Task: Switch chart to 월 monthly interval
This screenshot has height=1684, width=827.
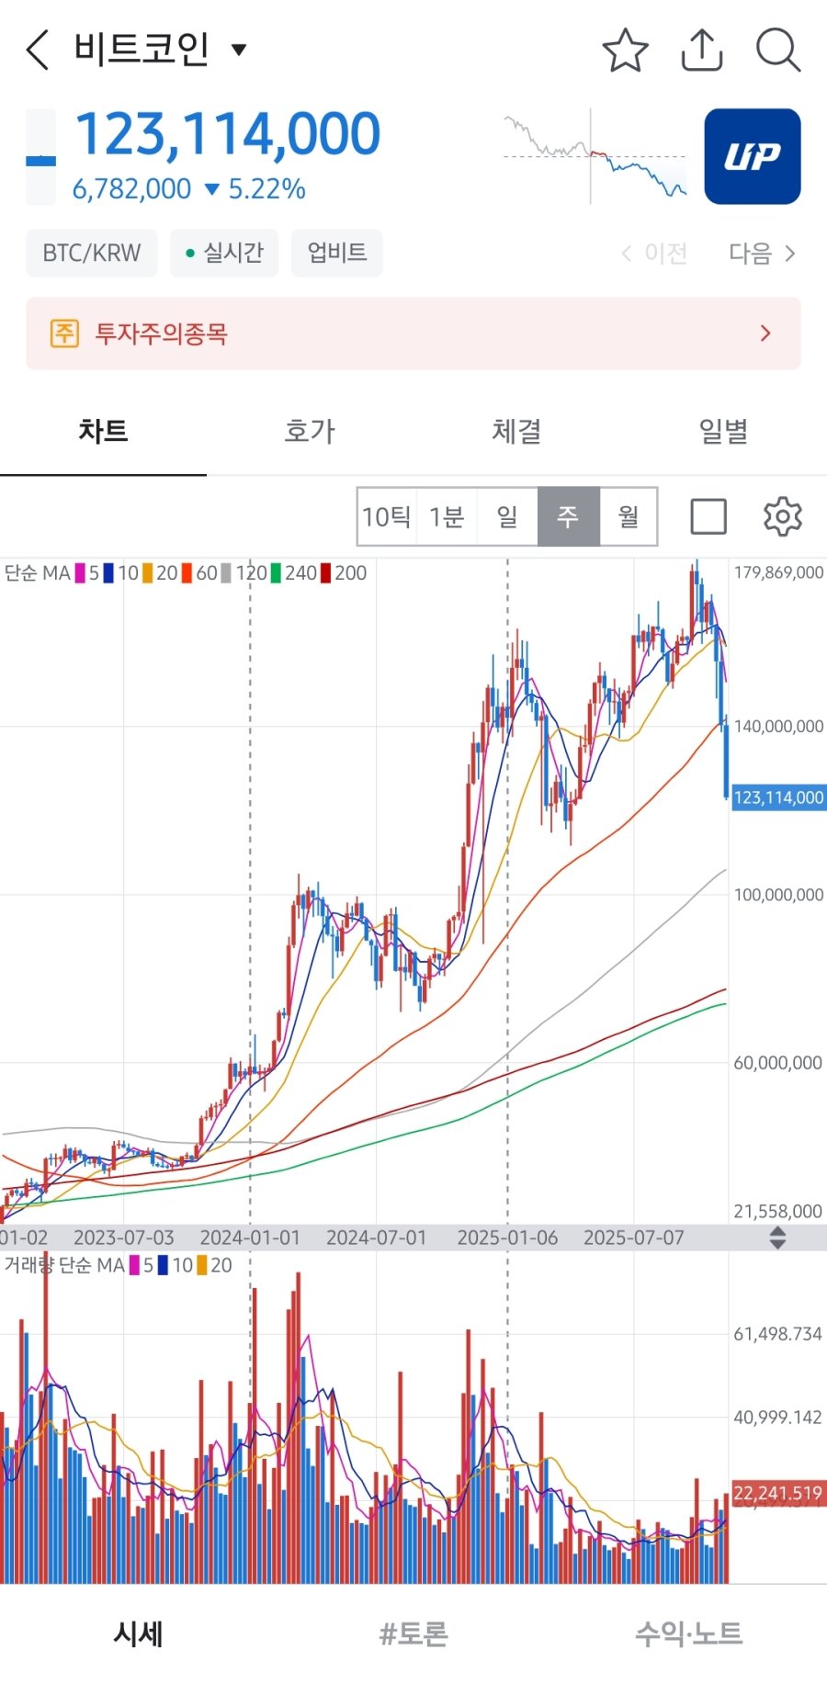Action: (x=629, y=516)
